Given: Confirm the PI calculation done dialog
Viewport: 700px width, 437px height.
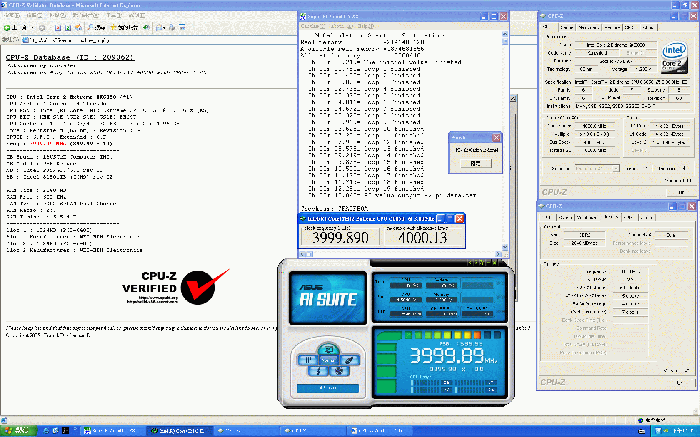Looking at the screenshot, I should [x=475, y=164].
